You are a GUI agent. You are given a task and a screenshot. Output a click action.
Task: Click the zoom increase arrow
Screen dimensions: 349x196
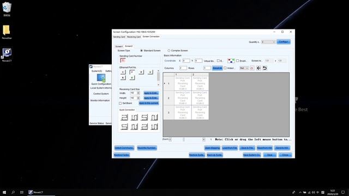203,139
